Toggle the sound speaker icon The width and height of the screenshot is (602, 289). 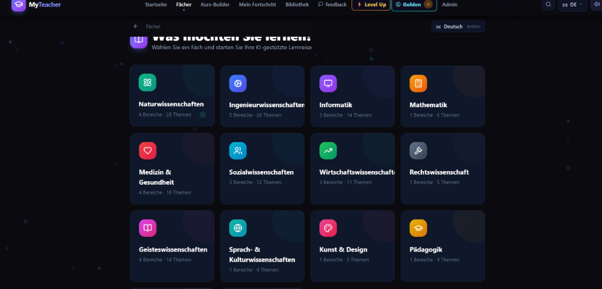coord(596,4)
